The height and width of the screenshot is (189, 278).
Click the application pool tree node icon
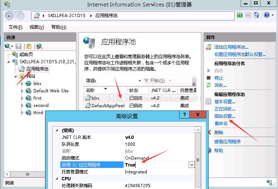point(22,69)
